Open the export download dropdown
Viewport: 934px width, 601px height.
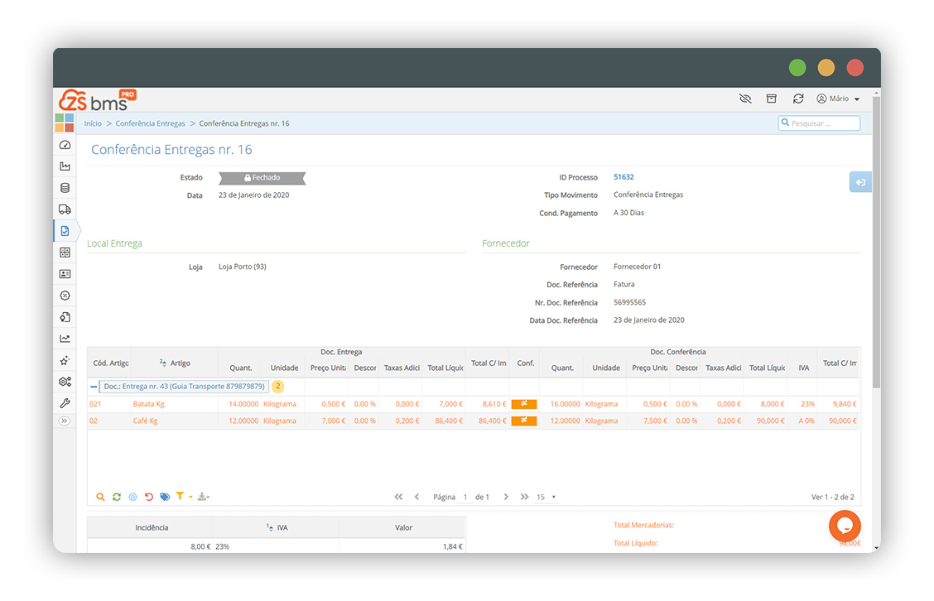(203, 497)
